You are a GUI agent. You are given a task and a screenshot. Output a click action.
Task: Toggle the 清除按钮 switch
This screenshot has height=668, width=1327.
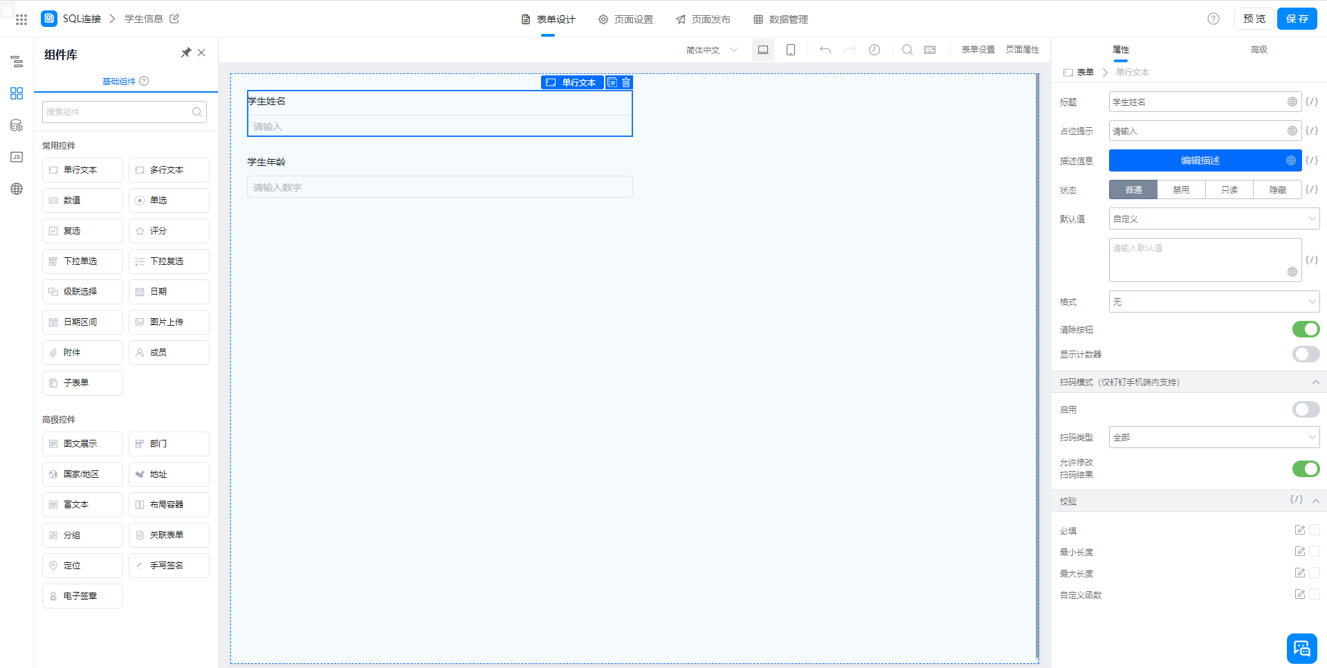pos(1306,330)
